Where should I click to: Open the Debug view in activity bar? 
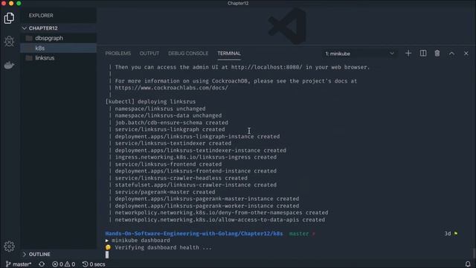9,41
